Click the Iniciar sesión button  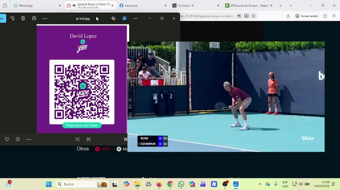tap(307, 16)
